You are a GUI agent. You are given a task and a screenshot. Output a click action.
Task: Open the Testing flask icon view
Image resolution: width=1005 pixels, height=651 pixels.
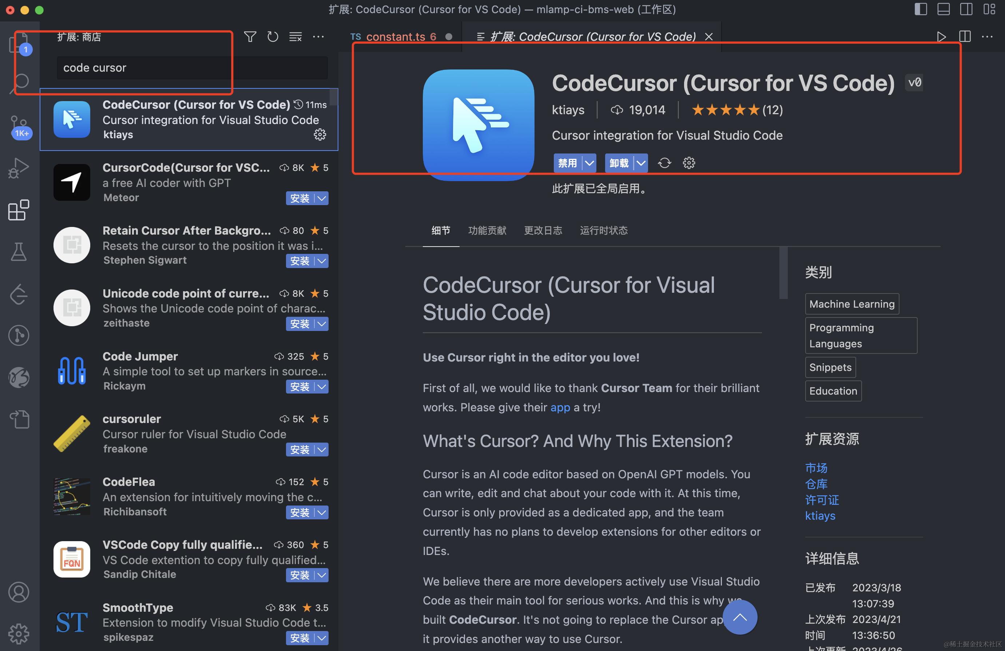tap(19, 252)
